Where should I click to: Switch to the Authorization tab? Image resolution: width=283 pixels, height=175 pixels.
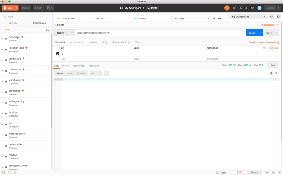(77, 42)
